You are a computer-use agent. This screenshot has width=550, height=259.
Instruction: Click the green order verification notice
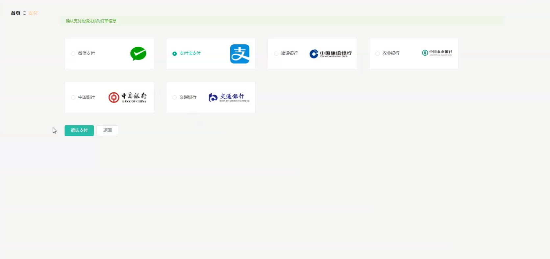coord(283,21)
